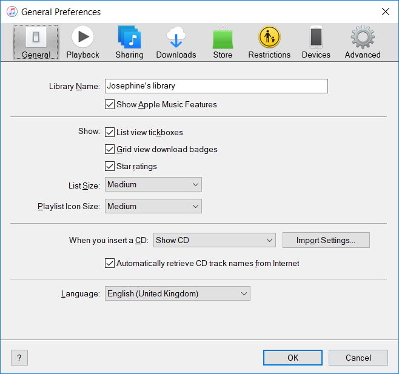Viewport: 399px width, 374px height.
Task: Toggle List view tickboxes checkbox
Action: click(110, 132)
